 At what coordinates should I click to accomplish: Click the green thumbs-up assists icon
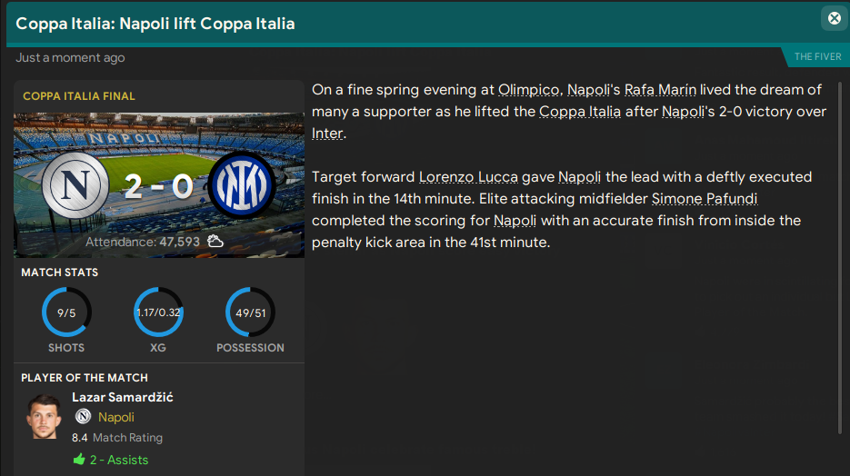coord(78,460)
